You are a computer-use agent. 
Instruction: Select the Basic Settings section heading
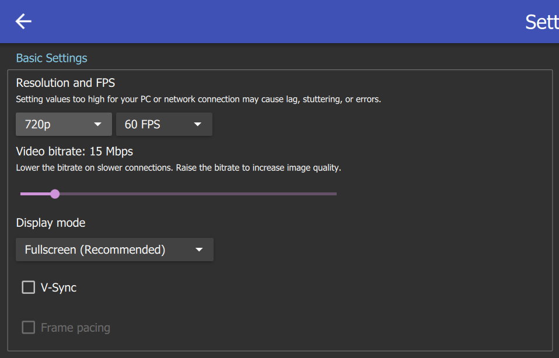(51, 58)
